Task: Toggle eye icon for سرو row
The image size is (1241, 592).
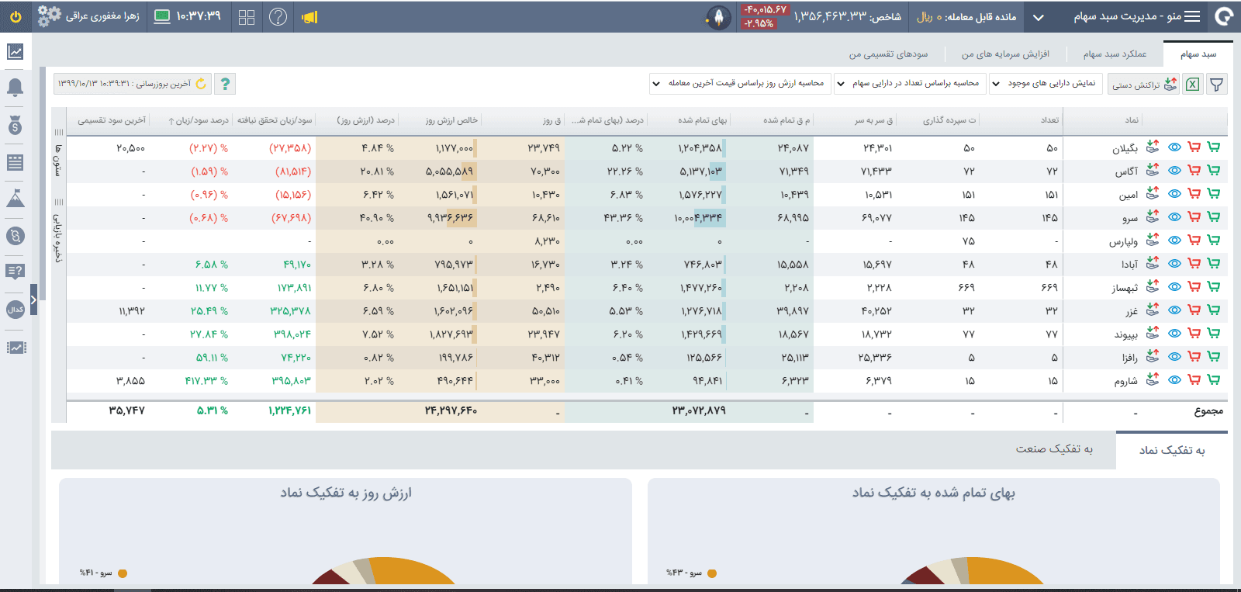Action: pos(1175,216)
